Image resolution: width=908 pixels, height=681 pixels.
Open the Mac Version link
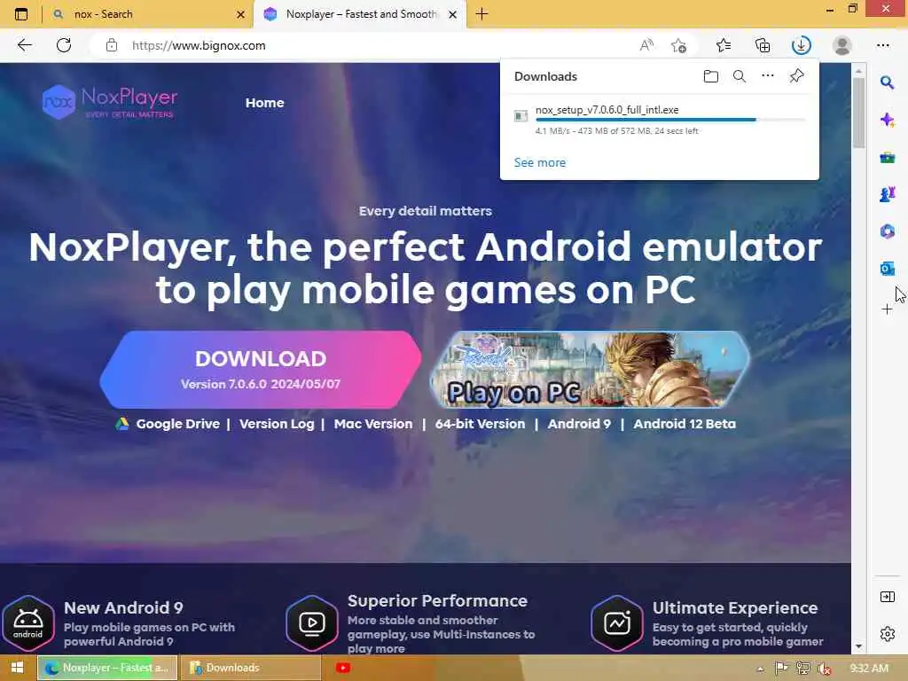click(x=373, y=424)
